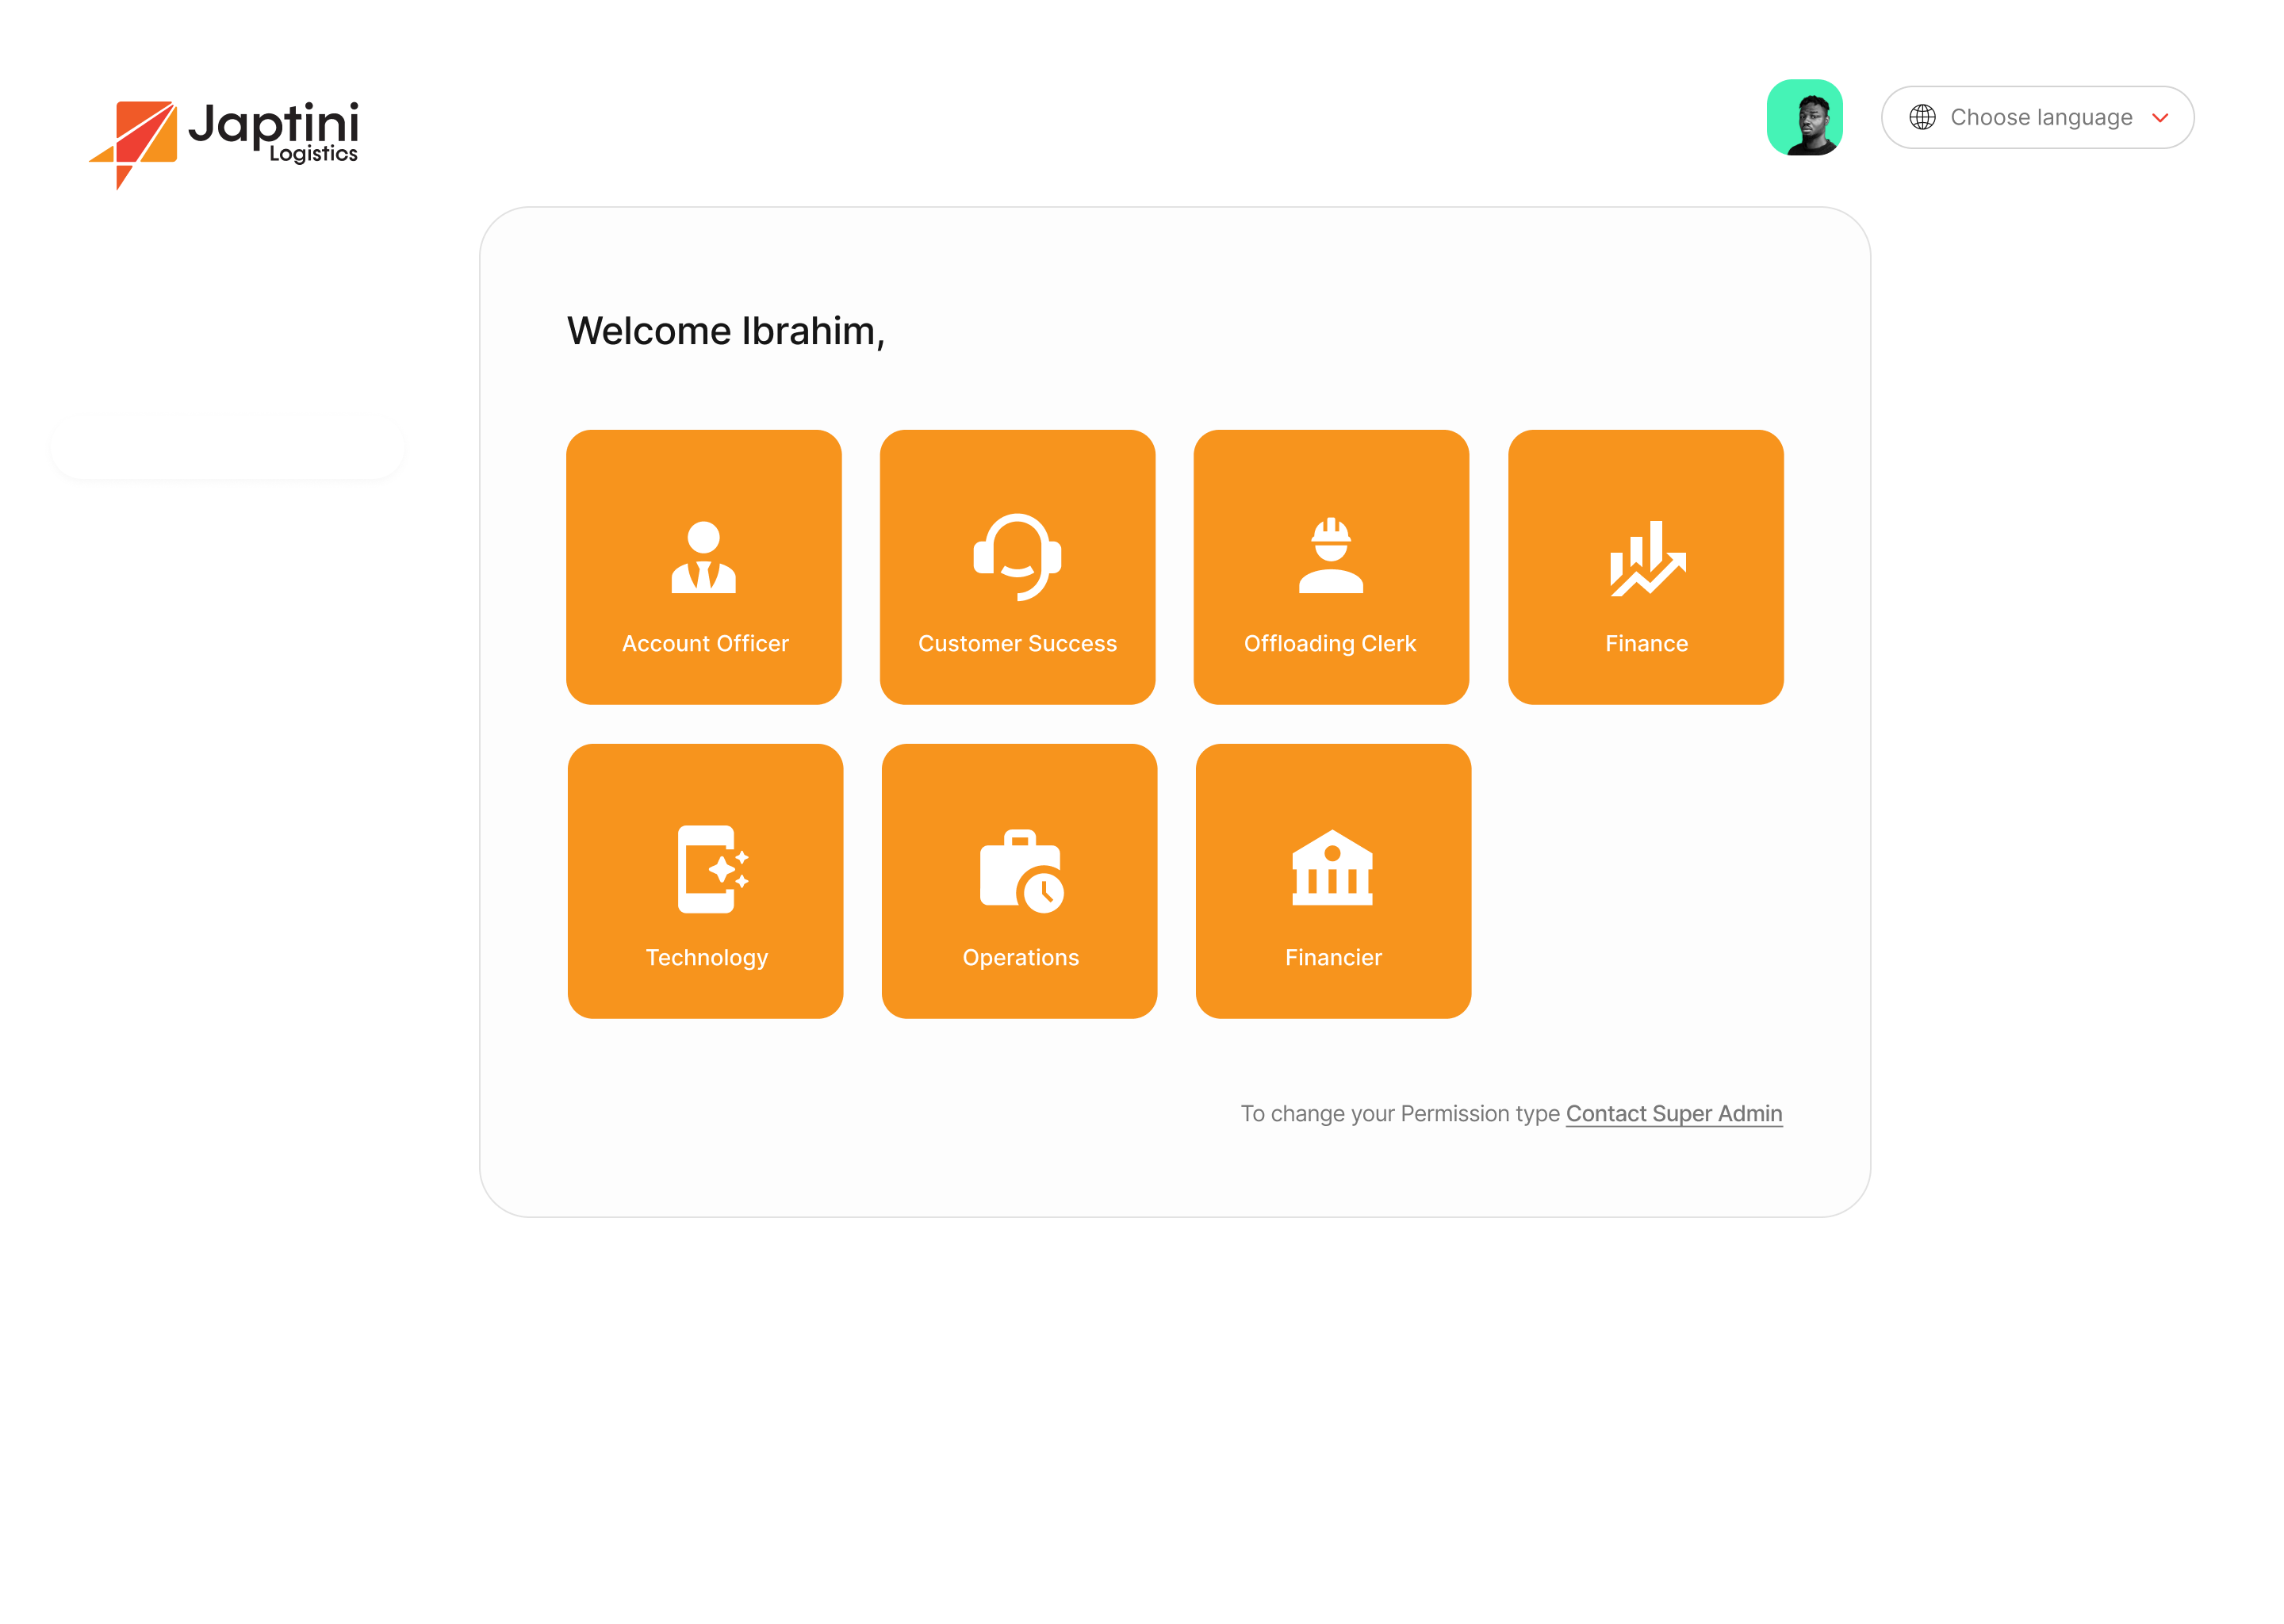Select the Customer Success label
Image resolution: width=2284 pixels, height=1624 pixels.
tap(1017, 643)
